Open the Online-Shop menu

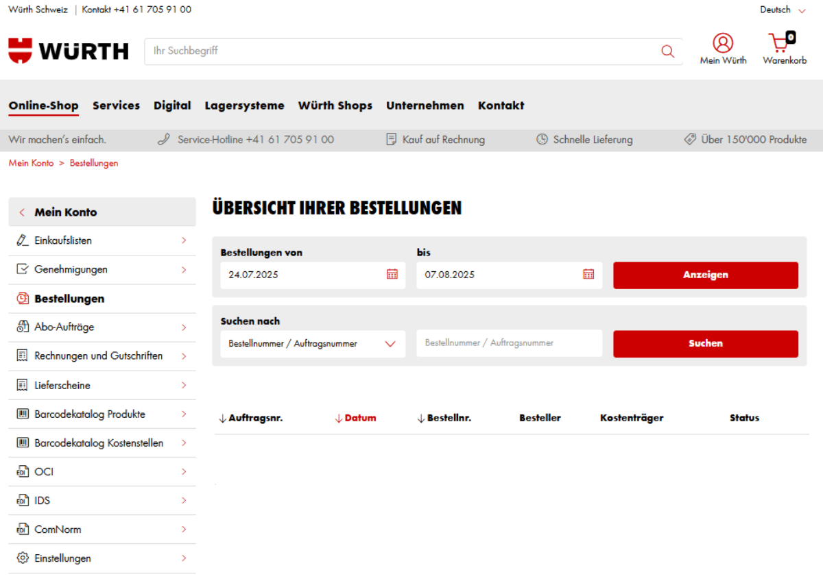pyautogui.click(x=44, y=105)
